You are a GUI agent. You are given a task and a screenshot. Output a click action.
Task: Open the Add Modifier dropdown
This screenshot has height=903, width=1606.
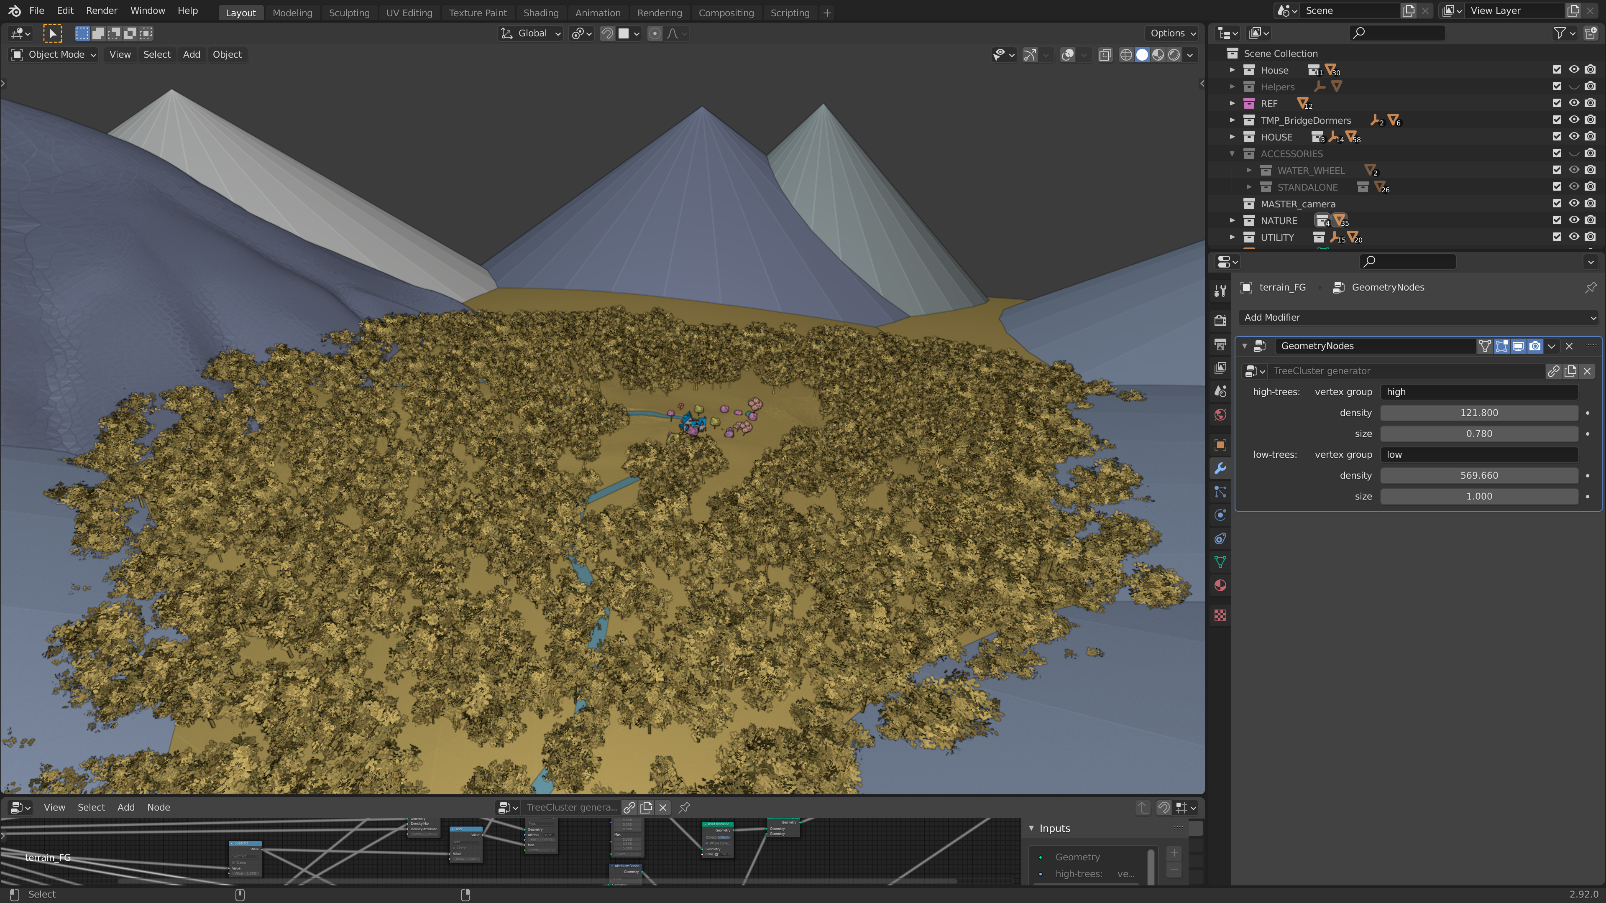(1418, 317)
